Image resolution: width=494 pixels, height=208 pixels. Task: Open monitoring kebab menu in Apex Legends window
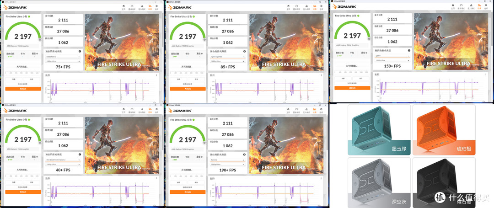pyautogui.click(x=322, y=75)
